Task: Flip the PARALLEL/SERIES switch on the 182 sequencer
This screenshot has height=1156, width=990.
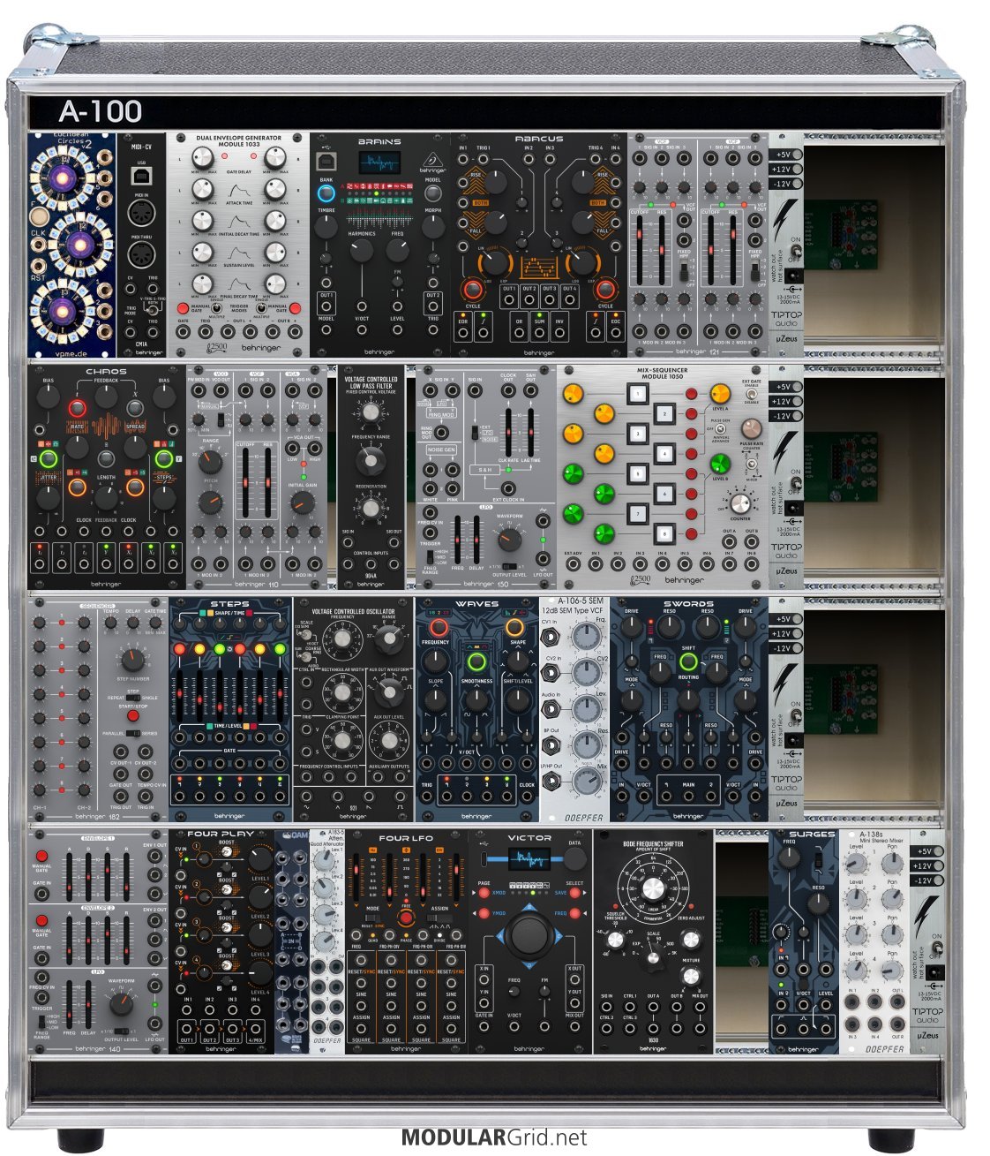Action: pos(132,733)
